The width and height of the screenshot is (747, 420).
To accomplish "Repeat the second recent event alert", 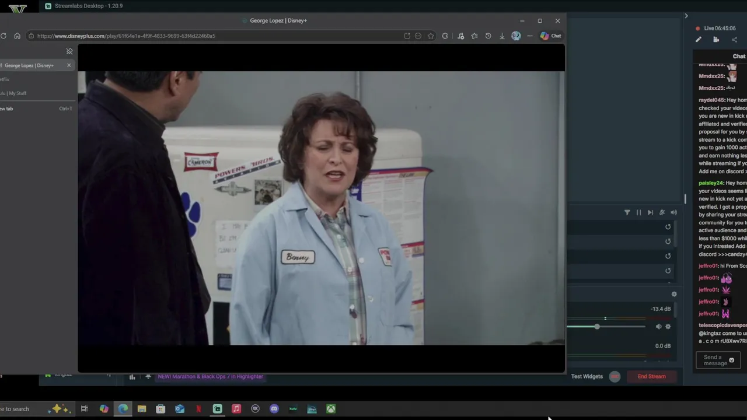I will tap(668, 242).
